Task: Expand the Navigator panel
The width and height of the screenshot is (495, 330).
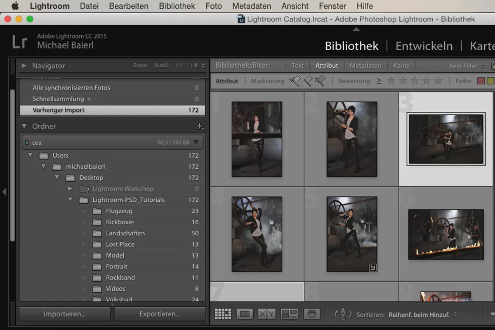Action: (x=24, y=66)
